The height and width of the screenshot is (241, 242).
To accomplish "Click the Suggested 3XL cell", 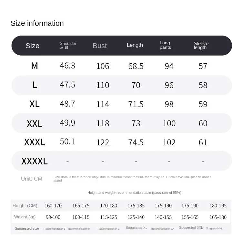I will 191,227.
